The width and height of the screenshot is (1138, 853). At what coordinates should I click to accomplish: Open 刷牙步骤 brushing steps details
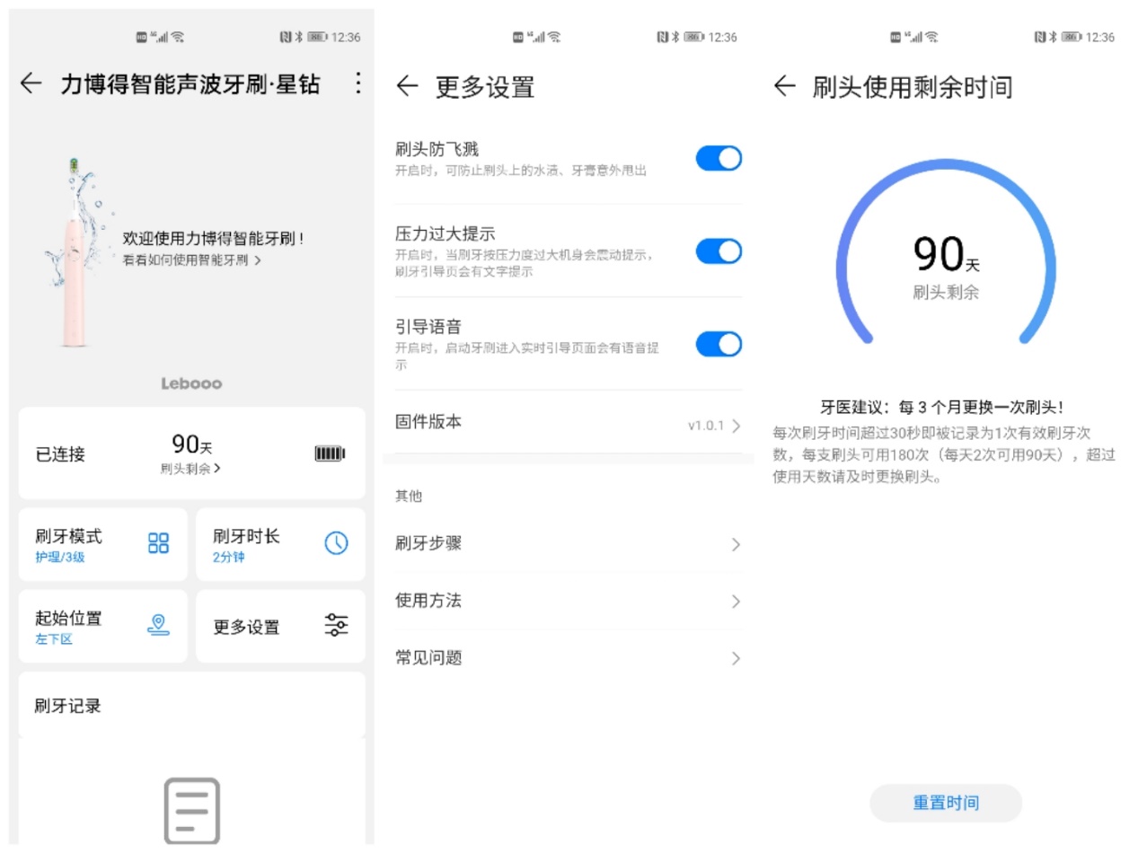[568, 544]
